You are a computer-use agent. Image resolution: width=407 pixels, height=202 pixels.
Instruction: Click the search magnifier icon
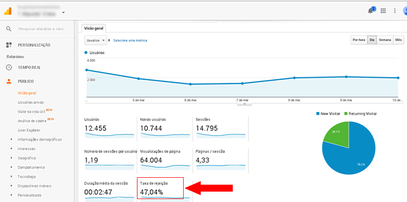pyautogui.click(x=9, y=29)
